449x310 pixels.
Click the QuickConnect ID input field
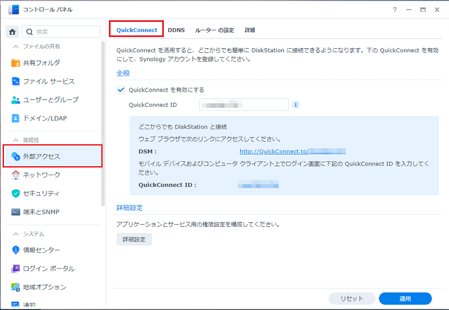point(244,104)
